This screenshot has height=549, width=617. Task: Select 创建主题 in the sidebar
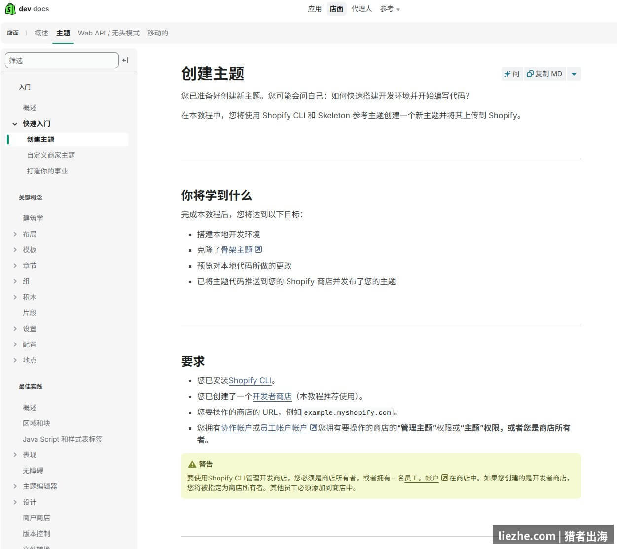pyautogui.click(x=68, y=139)
